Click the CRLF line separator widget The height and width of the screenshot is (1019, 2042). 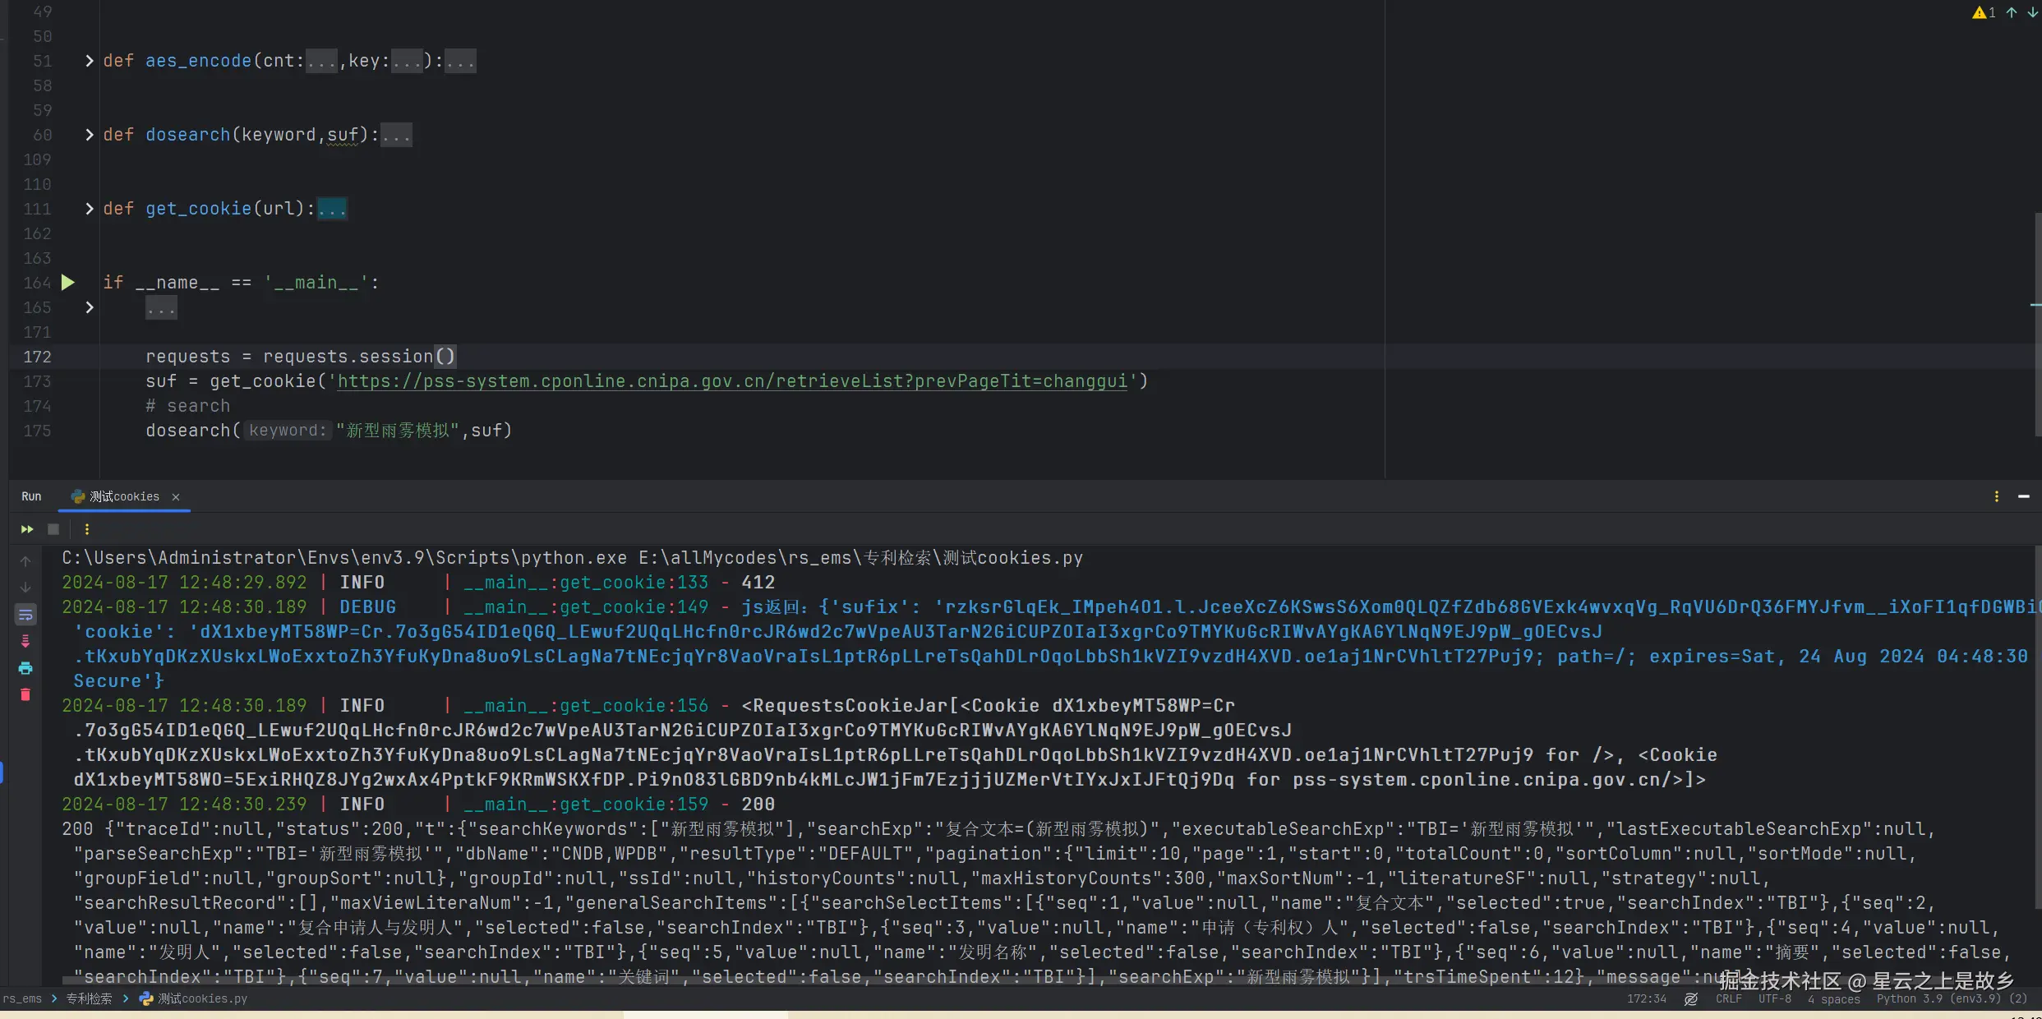(1728, 999)
